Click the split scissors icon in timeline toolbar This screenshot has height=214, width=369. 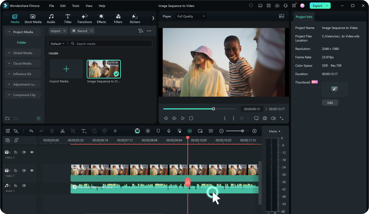(x=63, y=131)
